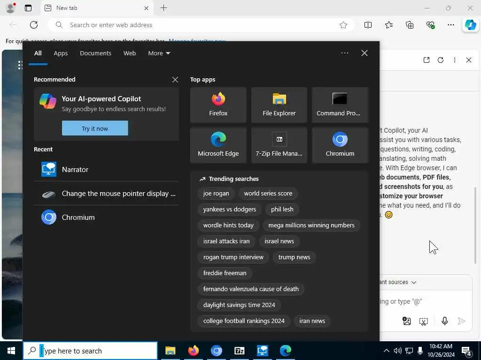The image size is (481, 360).
Task: Switch to the Web search tab
Action: click(130, 53)
